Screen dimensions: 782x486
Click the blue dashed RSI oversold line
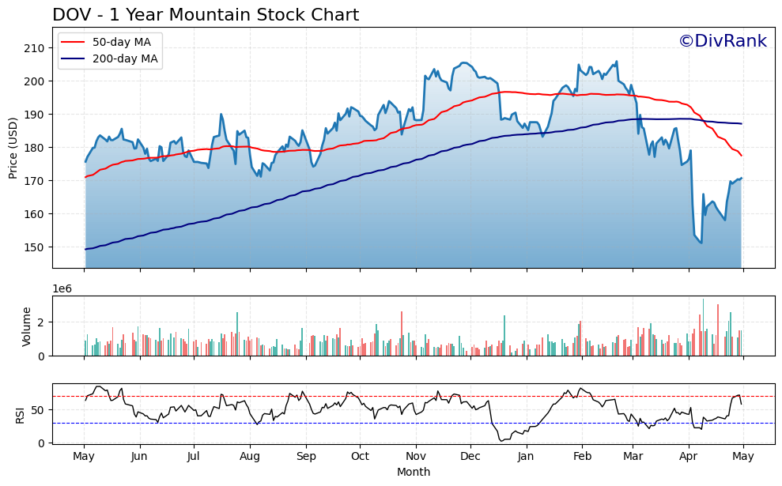point(414,424)
